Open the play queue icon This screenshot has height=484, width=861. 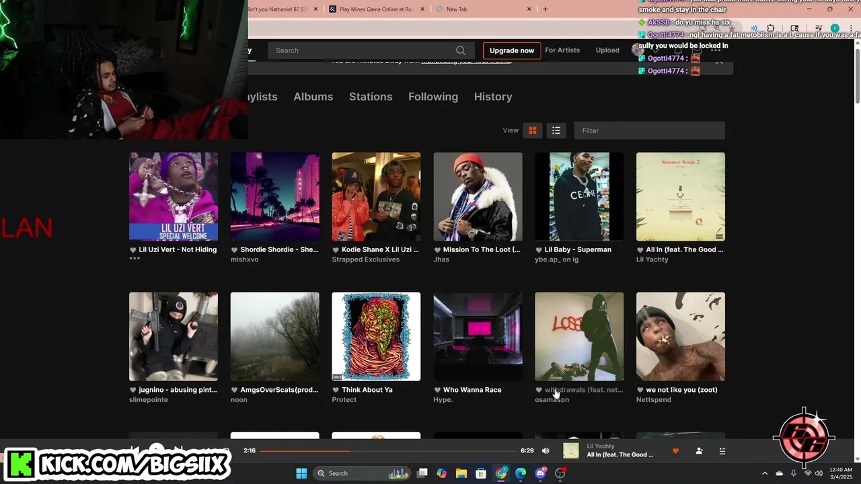click(x=722, y=451)
